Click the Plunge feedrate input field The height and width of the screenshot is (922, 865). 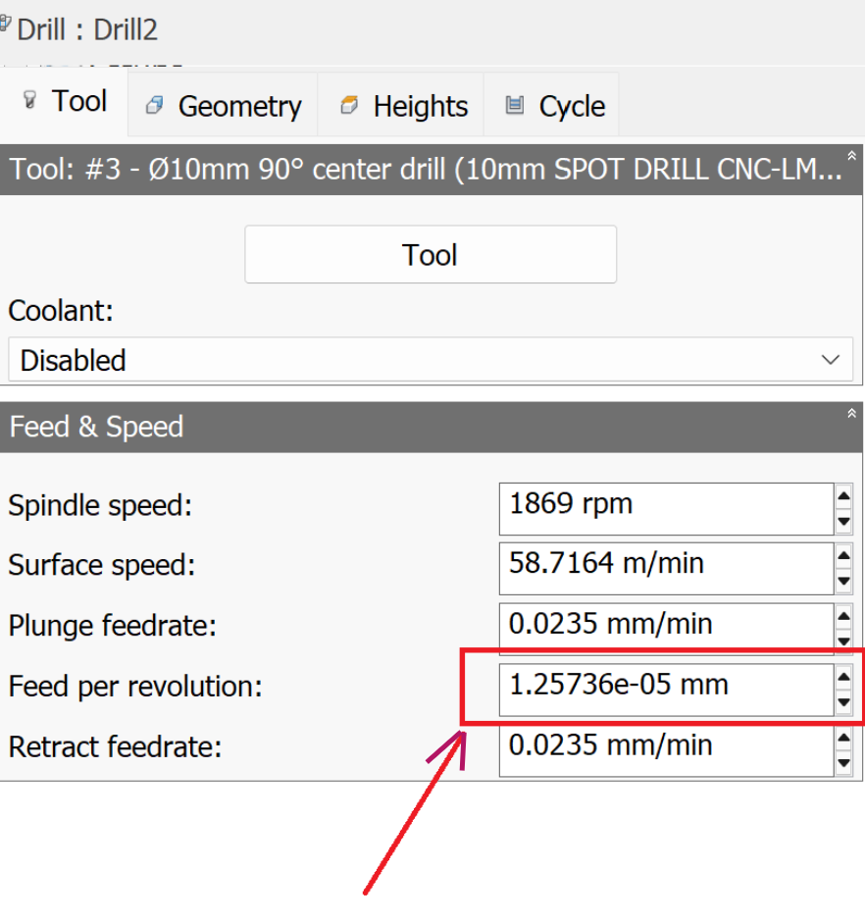(666, 628)
